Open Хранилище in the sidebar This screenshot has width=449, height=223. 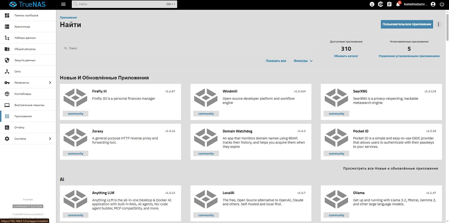pos(28,27)
